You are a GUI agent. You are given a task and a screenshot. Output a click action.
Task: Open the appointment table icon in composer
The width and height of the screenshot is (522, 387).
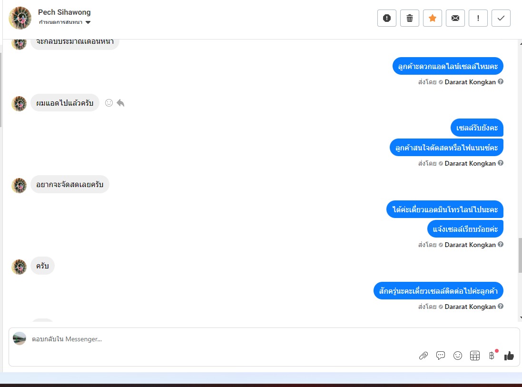pyautogui.click(x=475, y=356)
